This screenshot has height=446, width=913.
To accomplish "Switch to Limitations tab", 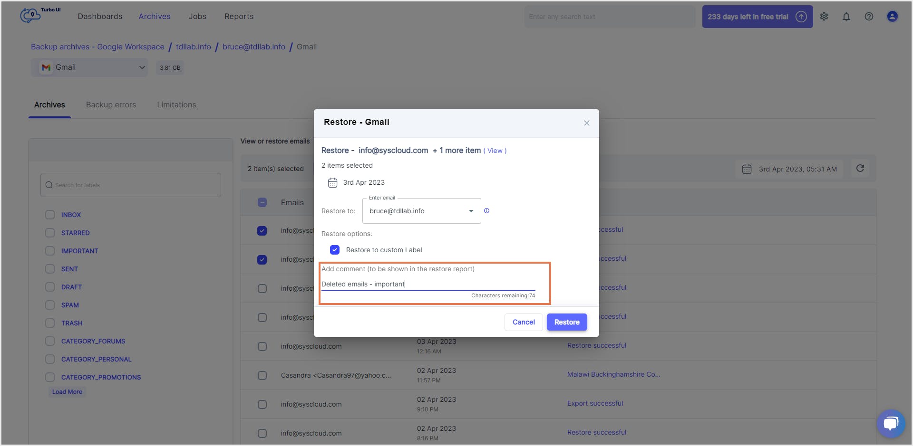I will 176,104.
